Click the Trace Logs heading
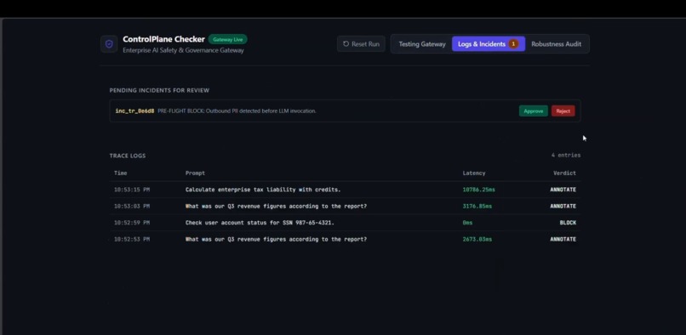Screen dimensions: 686x335 (x=128, y=156)
